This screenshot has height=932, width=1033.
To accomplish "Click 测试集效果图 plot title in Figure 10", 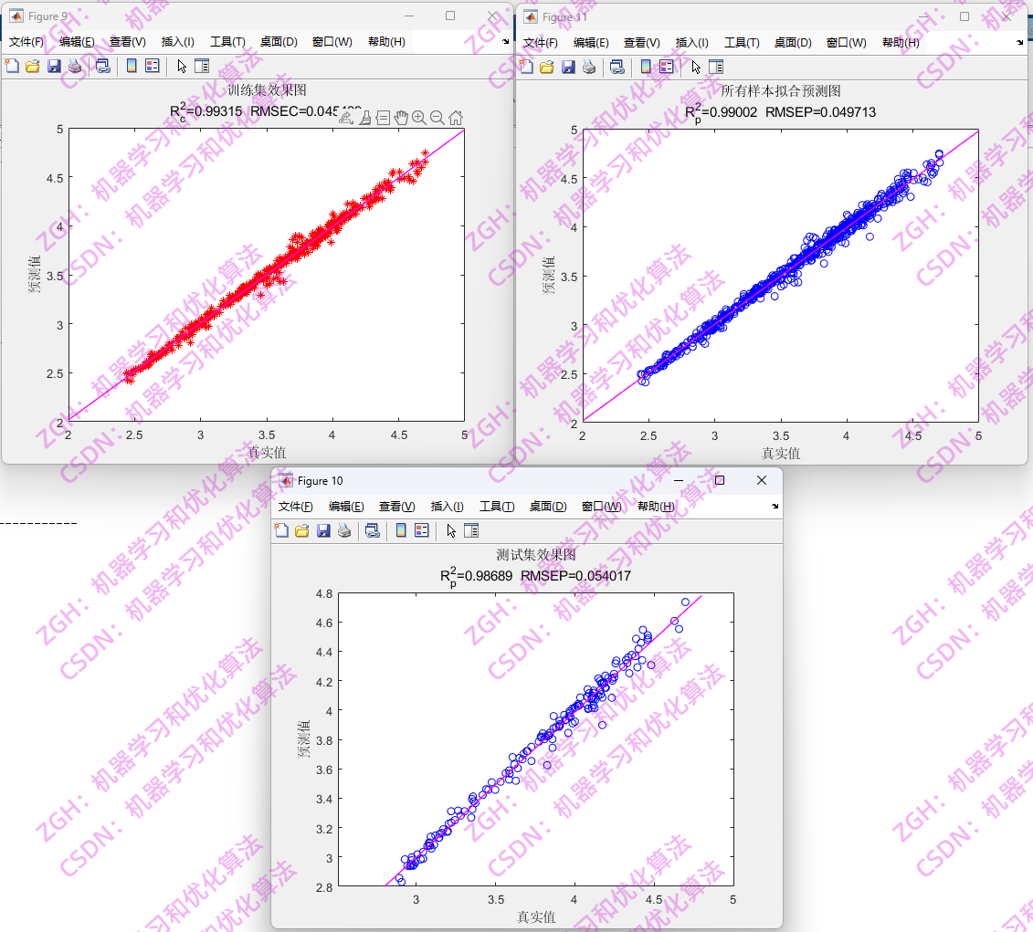I will coord(535,555).
